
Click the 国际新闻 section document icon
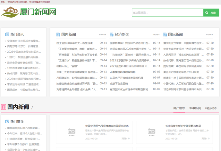point(165,34)
